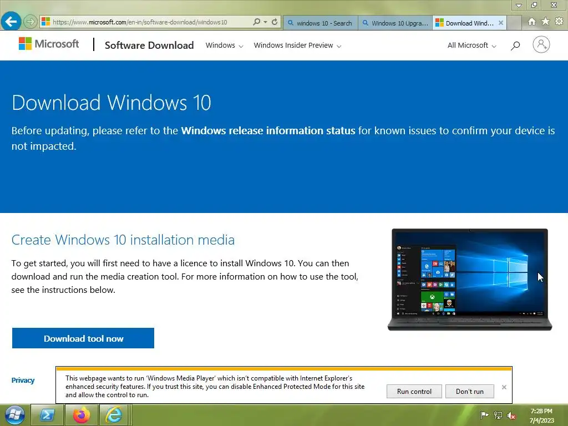
Task: Expand Windows Insider Preview dropdown
Action: coord(297,45)
